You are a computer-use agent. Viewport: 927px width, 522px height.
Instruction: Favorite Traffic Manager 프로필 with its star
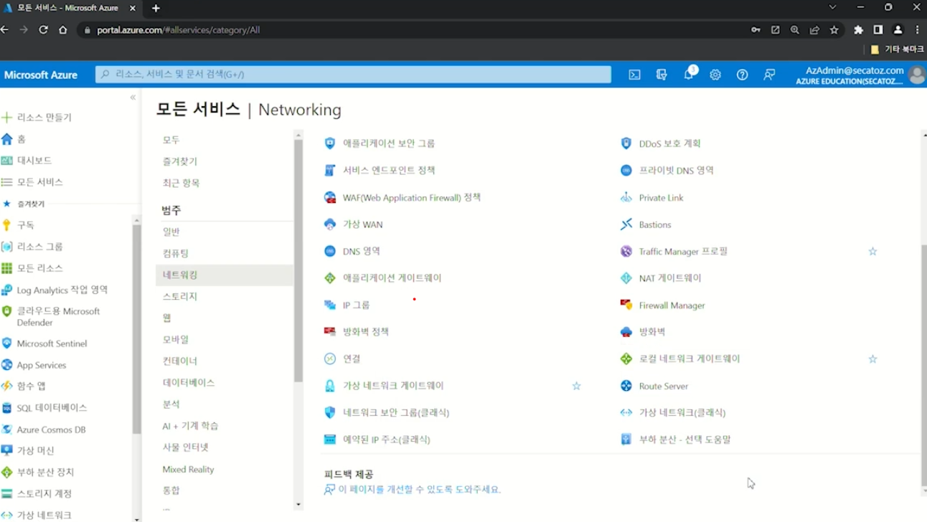[x=872, y=252]
